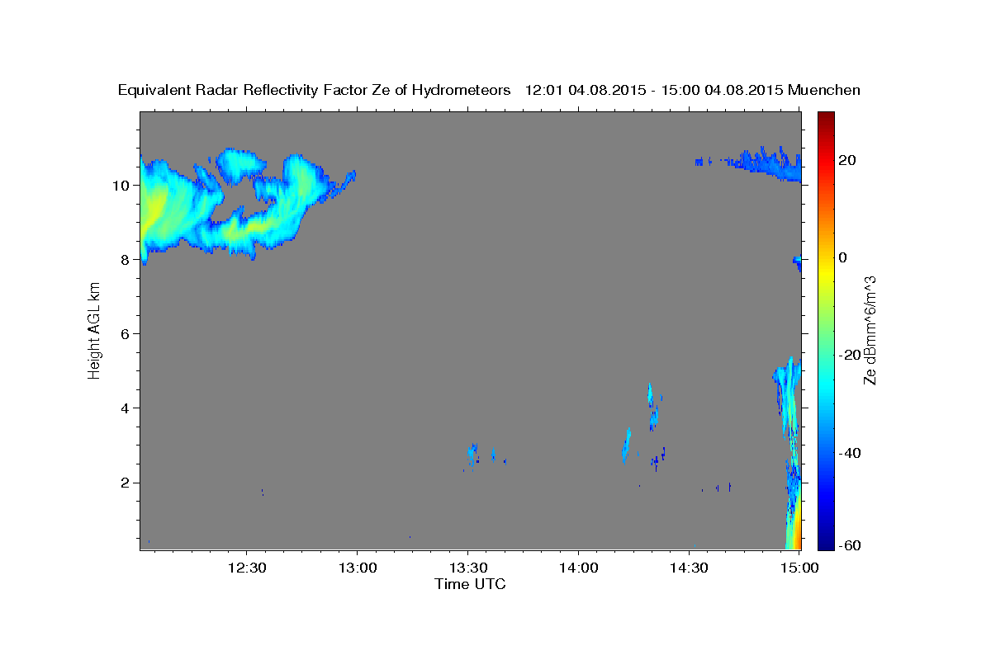
Task: Click the colorbar value -20
Action: 851,355
